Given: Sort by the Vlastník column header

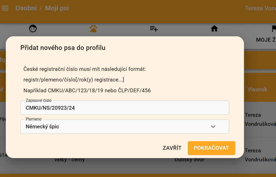Looking at the screenshot, I should click(257, 90).
